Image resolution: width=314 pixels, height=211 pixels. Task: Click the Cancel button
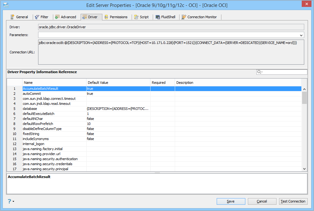(262, 201)
